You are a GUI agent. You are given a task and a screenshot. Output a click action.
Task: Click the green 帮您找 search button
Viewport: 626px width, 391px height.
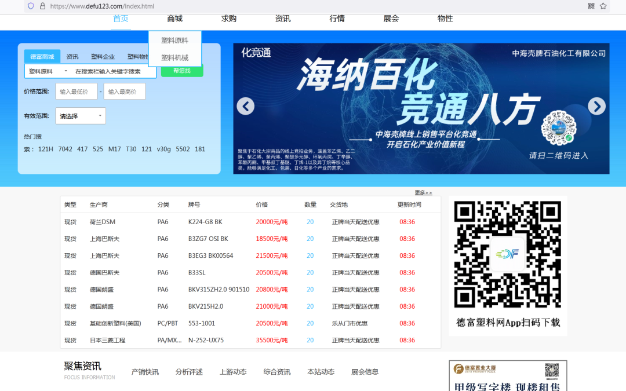tap(181, 71)
